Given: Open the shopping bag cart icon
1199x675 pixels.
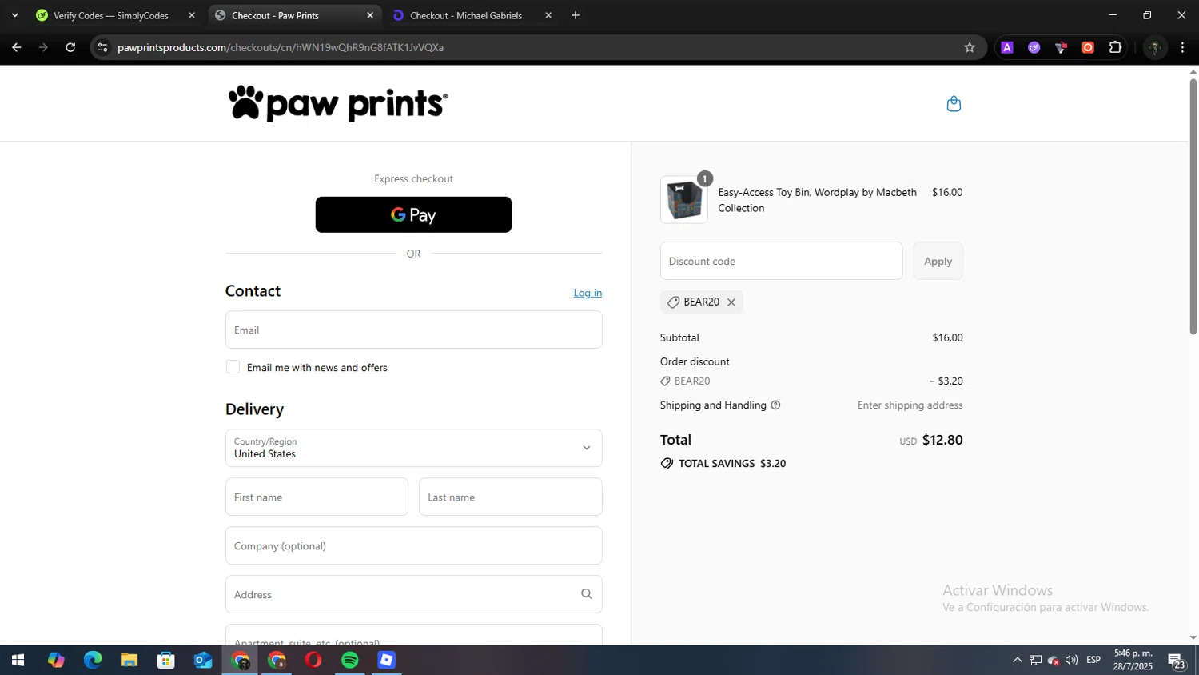Looking at the screenshot, I should [x=954, y=104].
